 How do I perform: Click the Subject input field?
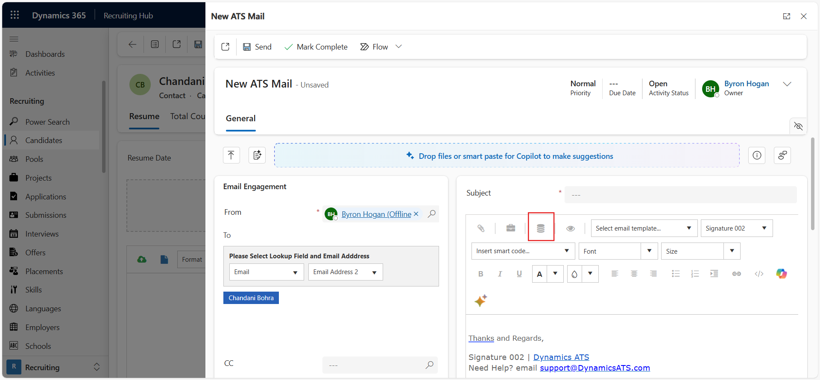point(680,195)
